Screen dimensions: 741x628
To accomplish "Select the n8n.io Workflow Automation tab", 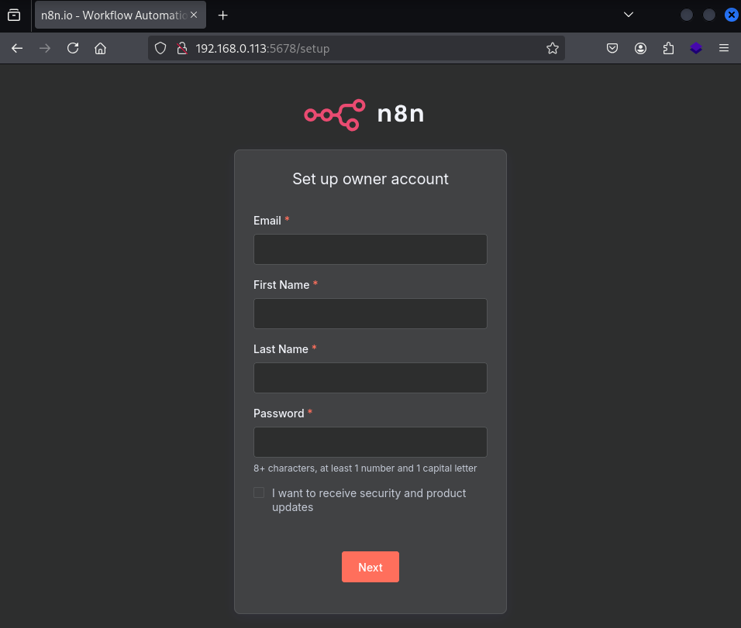I will (x=112, y=15).
